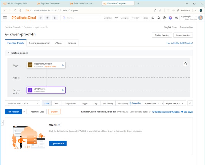Open the Version or Alias LATEST dropdown
The width and height of the screenshot is (205, 165).
pyautogui.click(x=22, y=103)
